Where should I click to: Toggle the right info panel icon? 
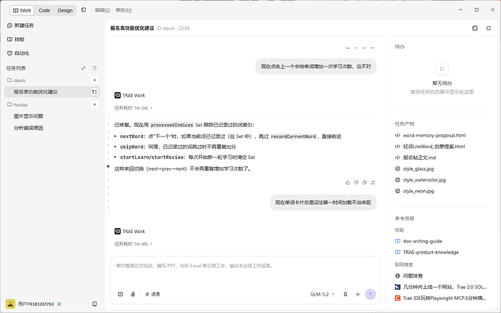489,28
